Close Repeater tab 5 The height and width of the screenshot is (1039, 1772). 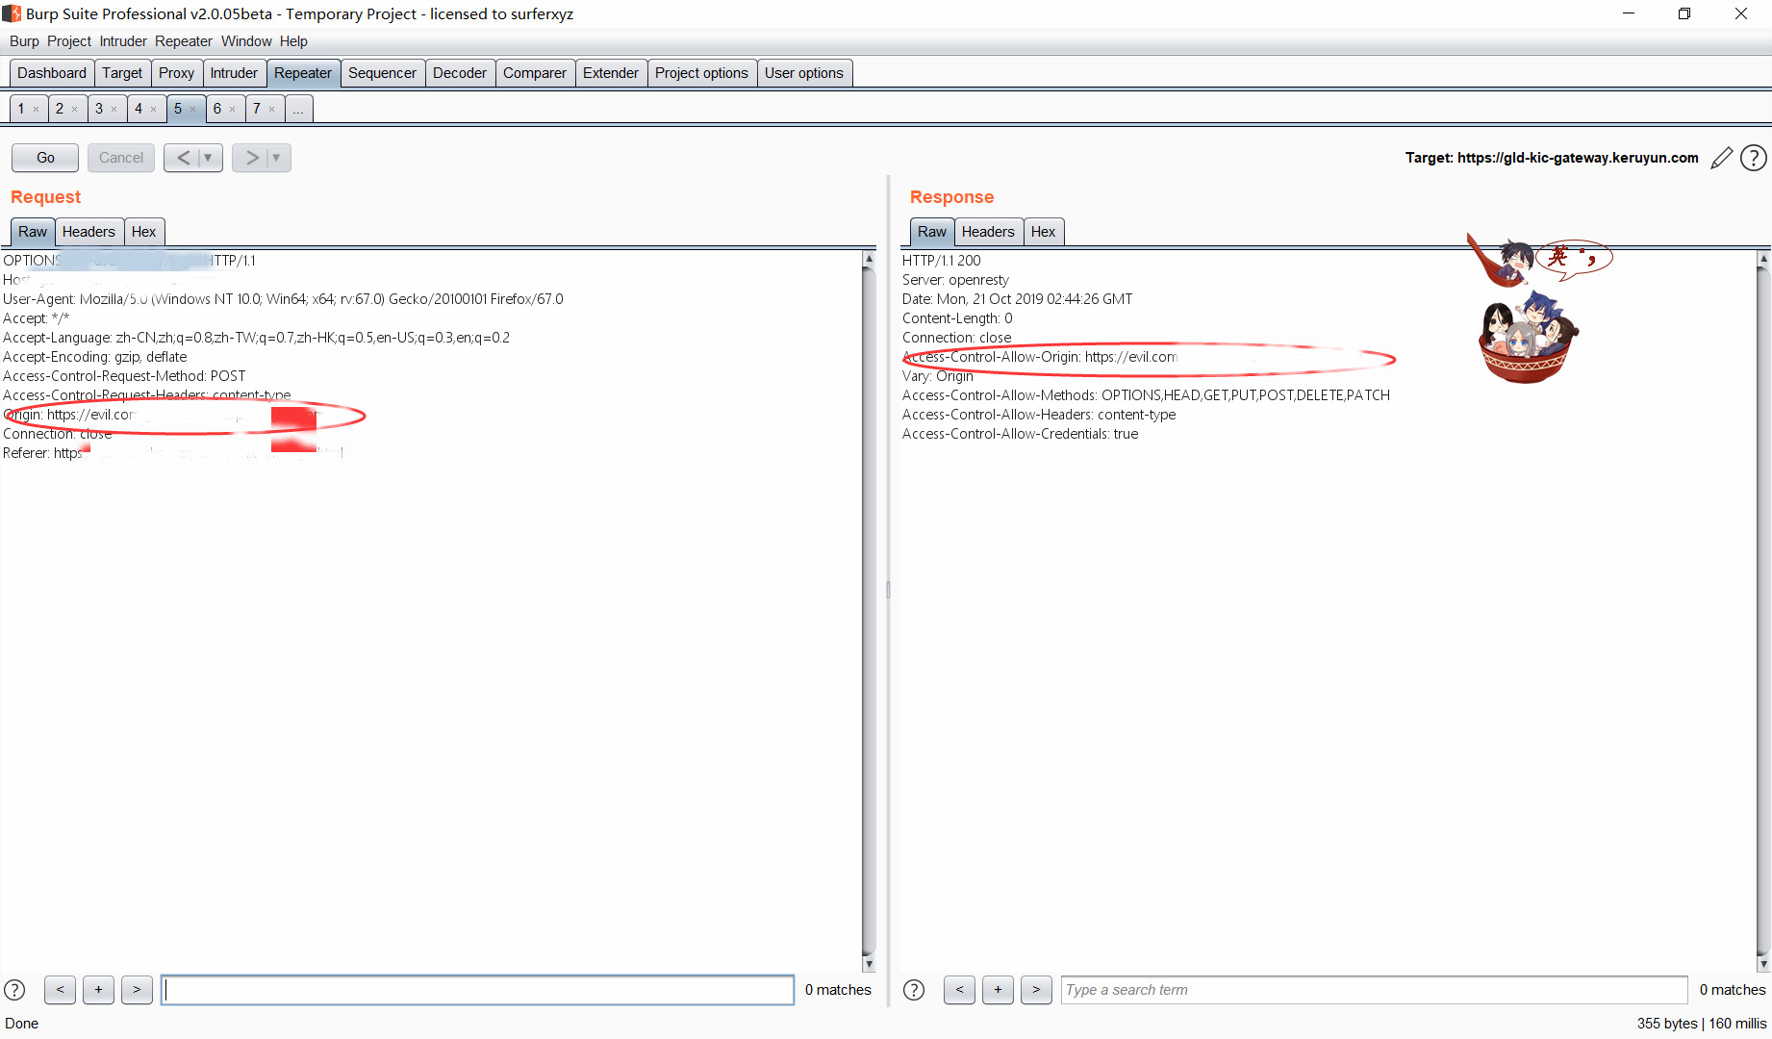[x=193, y=110]
